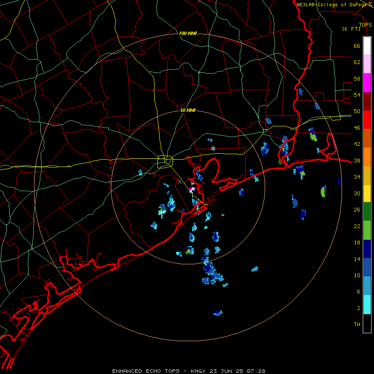Pick the white swatch on the color scale
Image resolution: width=374 pixels, height=374 pixels.
pyautogui.click(x=367, y=46)
